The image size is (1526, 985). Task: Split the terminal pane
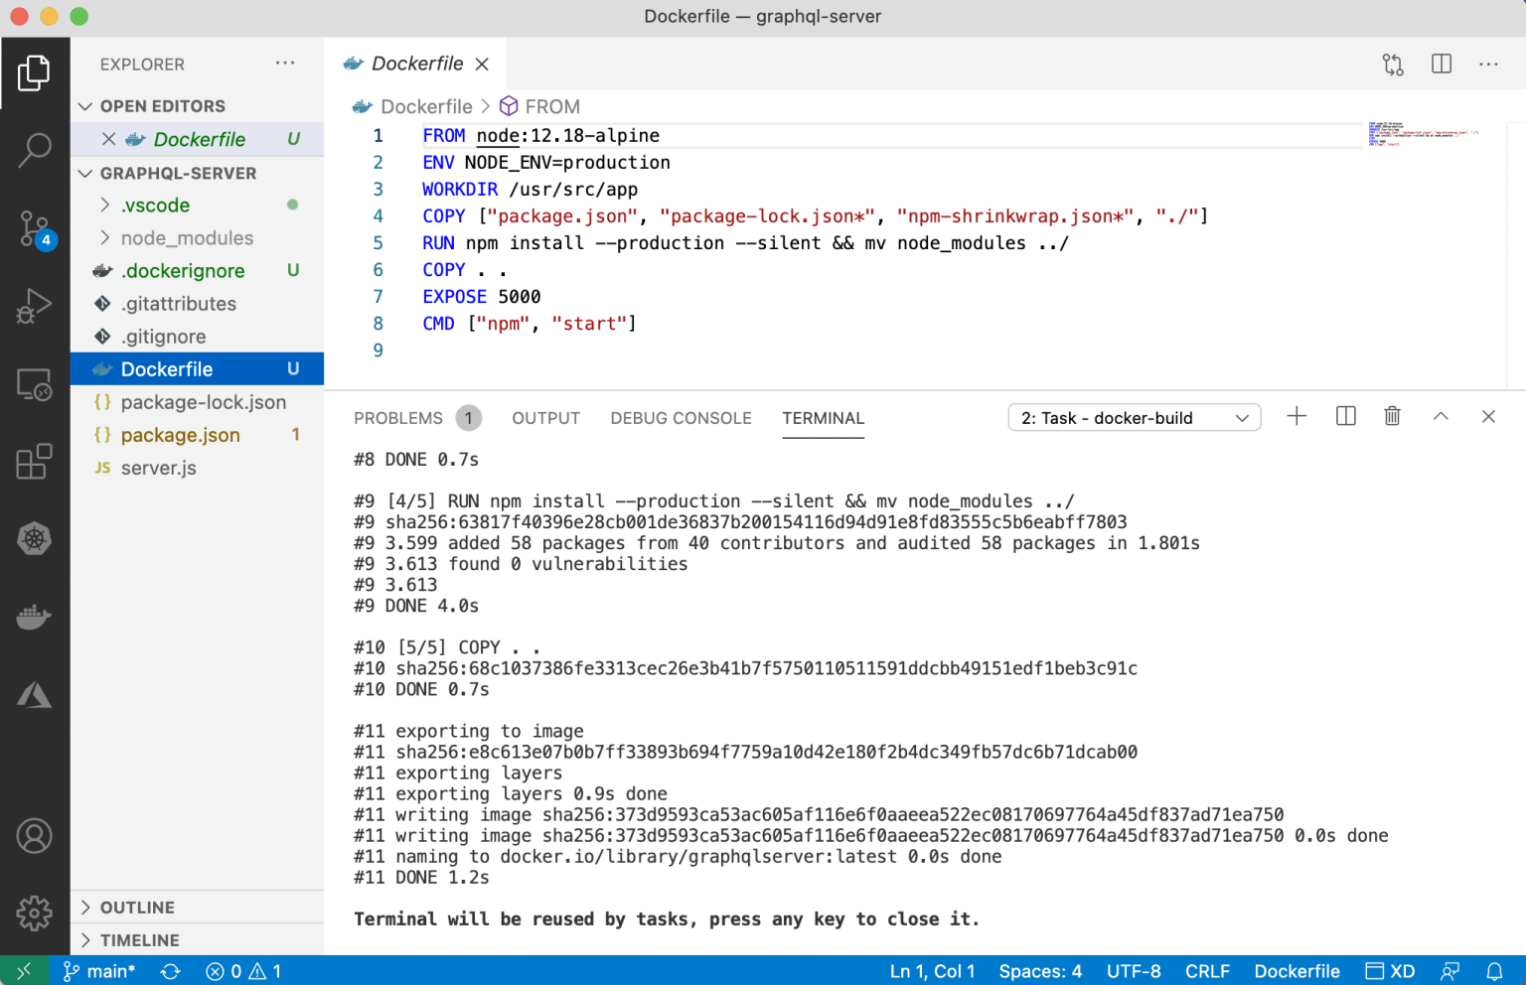pos(1345,417)
